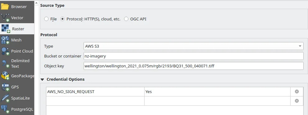Open the Mesh layer icon
Viewport: 308px width, 115px height.
(5, 40)
